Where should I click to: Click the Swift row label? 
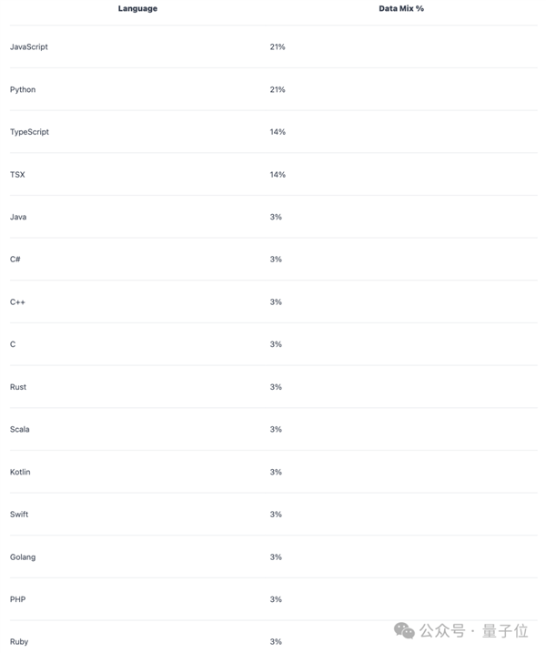(19, 515)
